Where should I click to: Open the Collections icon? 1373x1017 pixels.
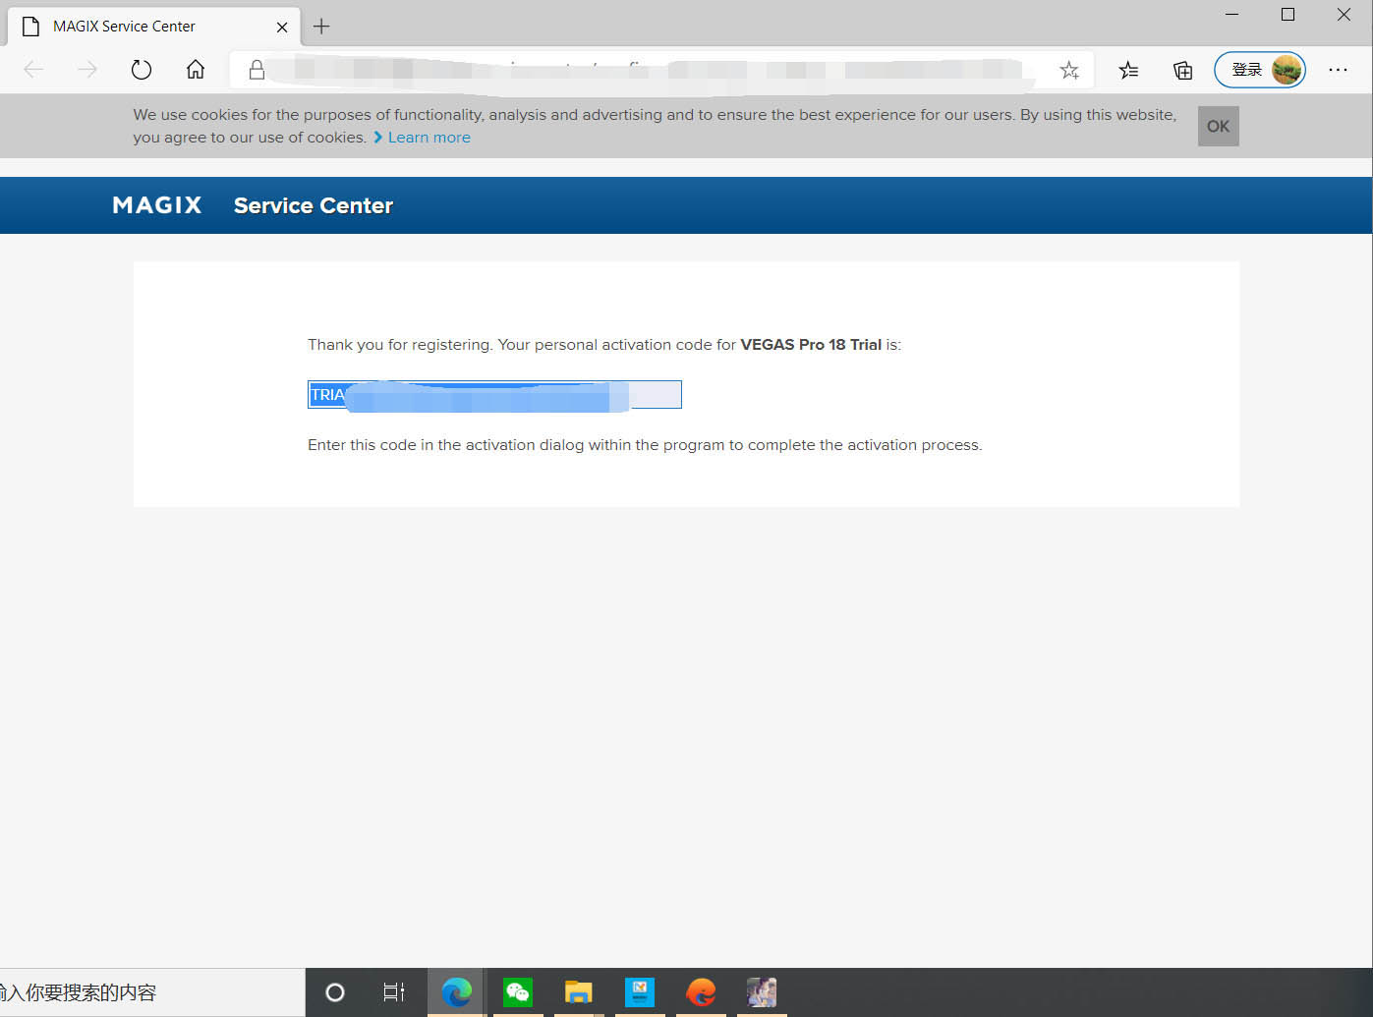pos(1183,70)
